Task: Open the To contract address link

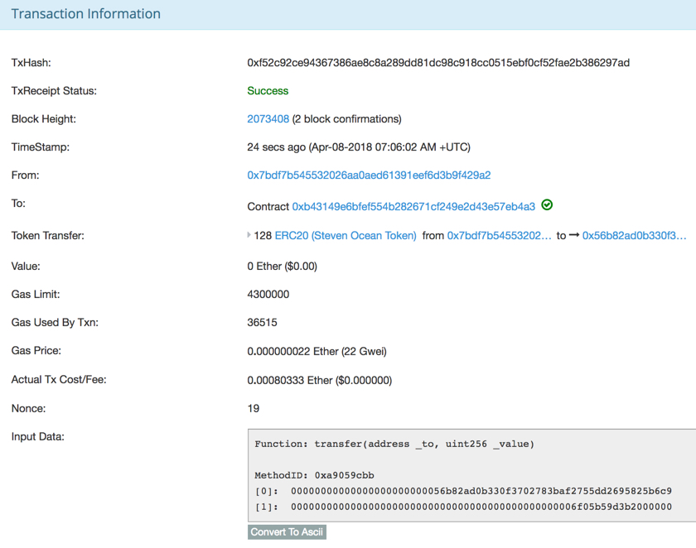Action: click(413, 206)
